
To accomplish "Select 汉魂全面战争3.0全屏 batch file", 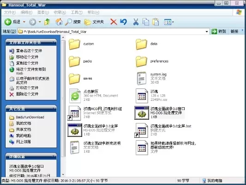I will (93, 130).
